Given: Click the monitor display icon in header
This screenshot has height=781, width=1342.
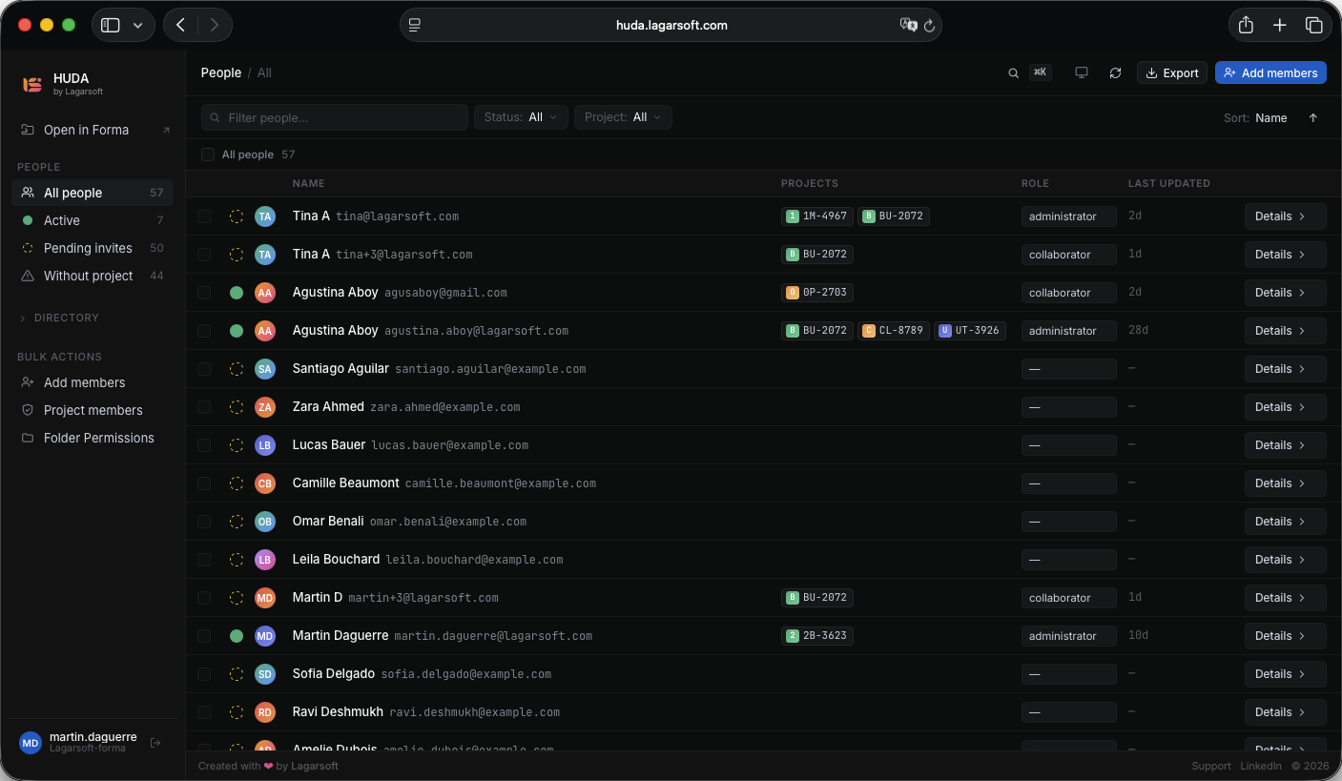Looking at the screenshot, I should (1082, 72).
